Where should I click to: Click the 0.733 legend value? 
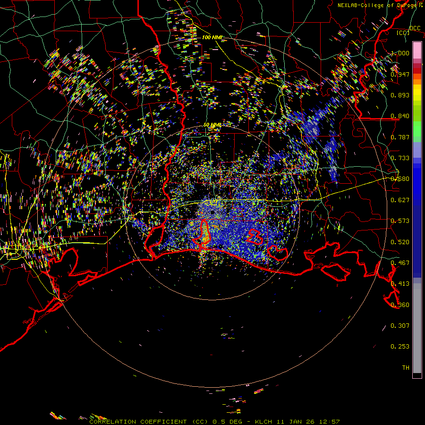(x=400, y=158)
